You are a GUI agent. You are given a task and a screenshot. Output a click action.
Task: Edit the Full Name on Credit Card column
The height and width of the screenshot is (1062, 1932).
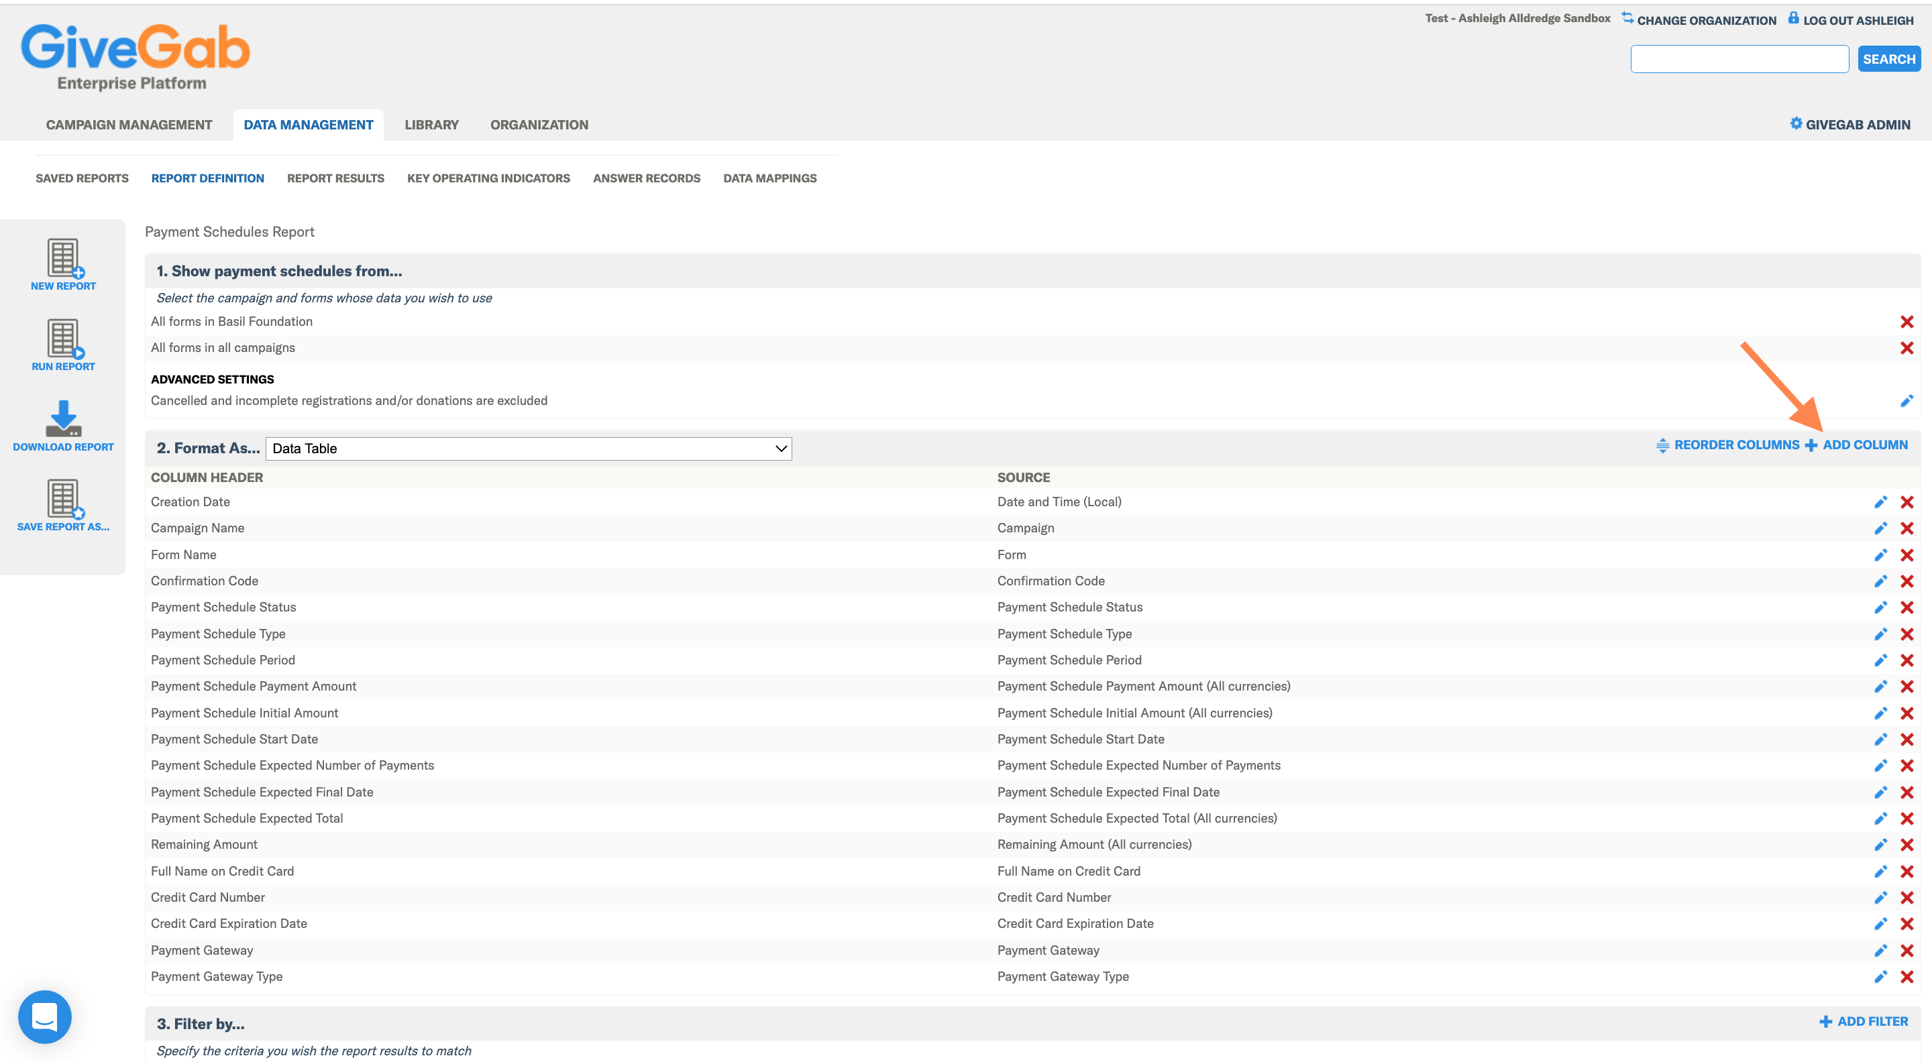[1880, 871]
